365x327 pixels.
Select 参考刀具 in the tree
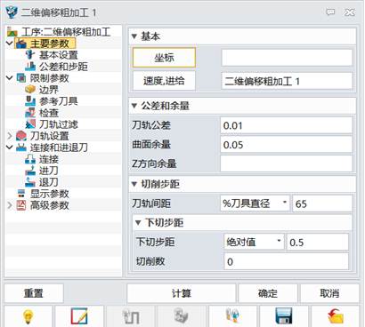(58, 101)
